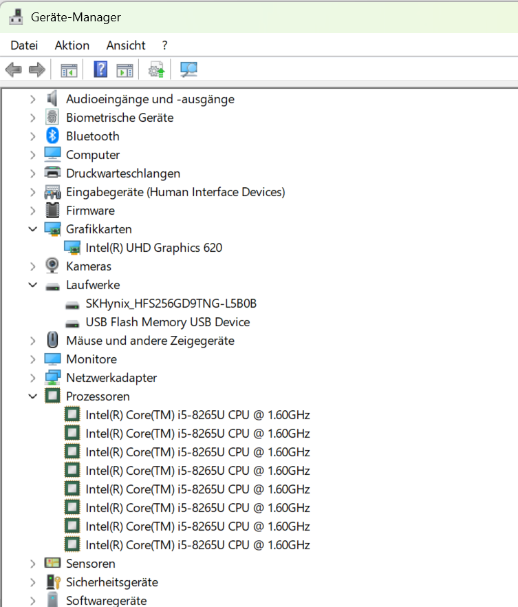Select the Druckwarteschlangen tree label
518x607 pixels.
[123, 173]
